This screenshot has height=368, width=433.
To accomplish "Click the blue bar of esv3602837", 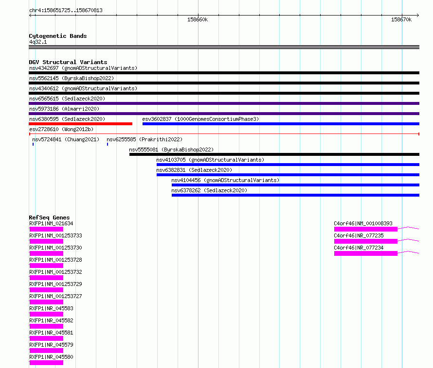I will [x=281, y=124].
